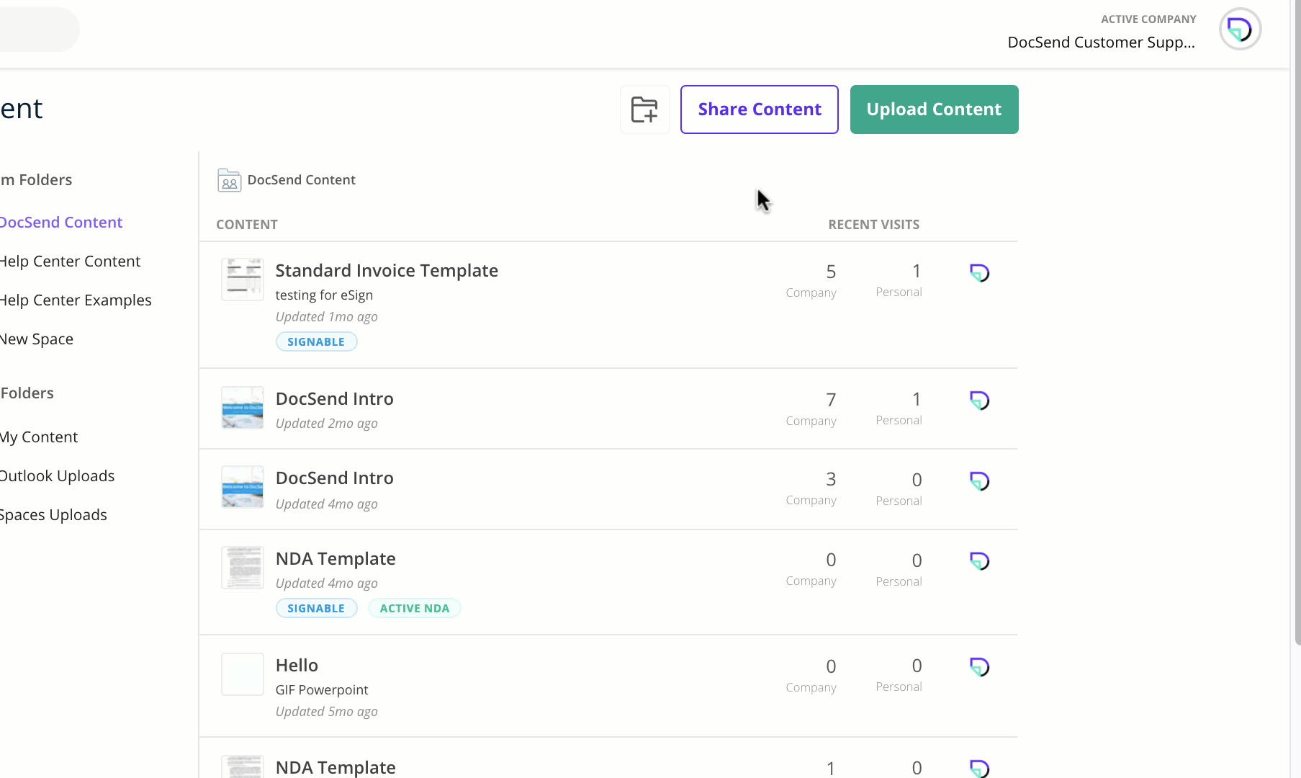1301x778 pixels.
Task: Click the RECENT VISITS column header
Action: [x=873, y=225]
